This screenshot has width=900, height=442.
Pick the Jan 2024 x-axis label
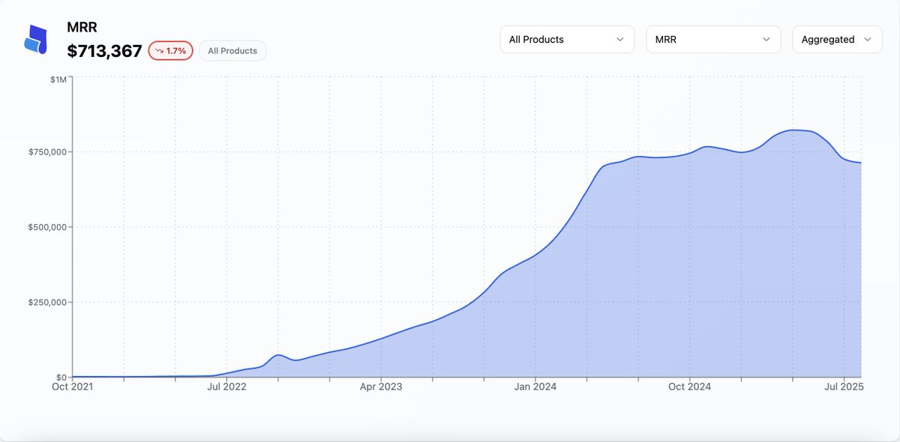point(535,387)
